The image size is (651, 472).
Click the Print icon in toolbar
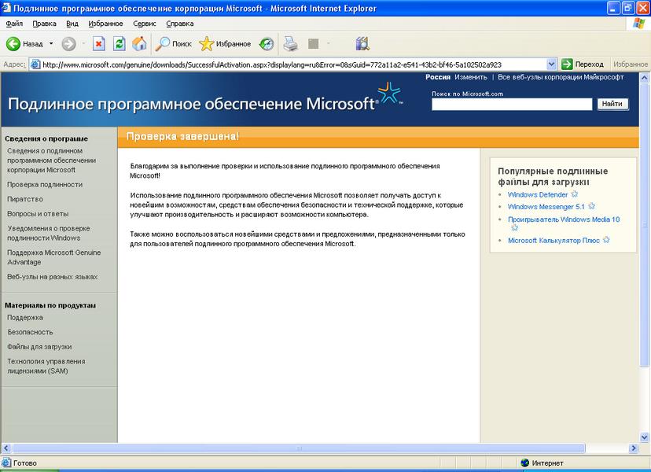(x=290, y=44)
